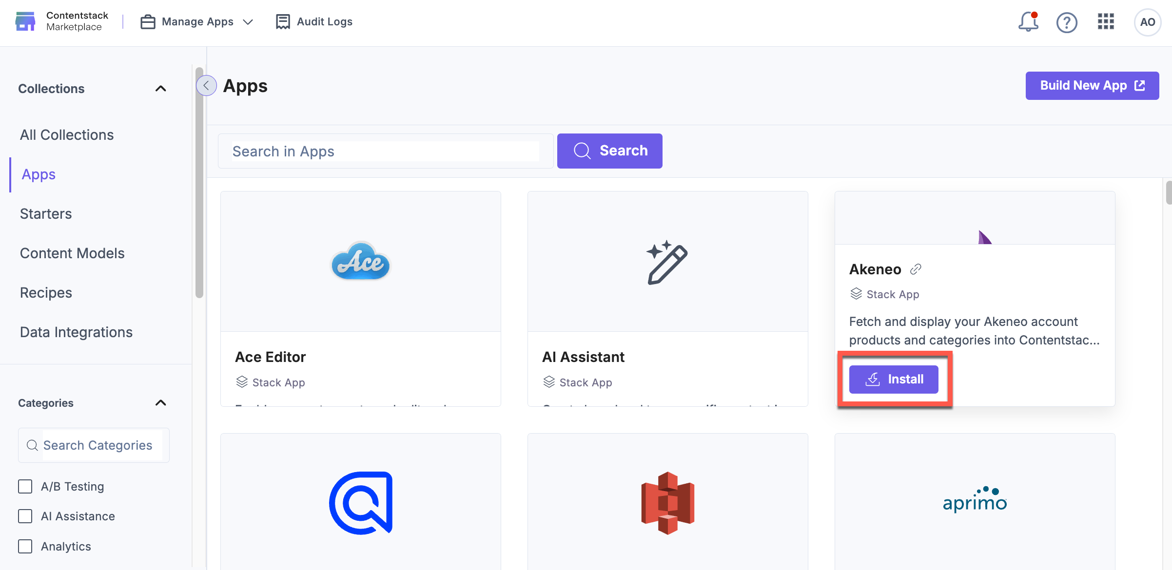Open Content Models collection

[x=72, y=253]
